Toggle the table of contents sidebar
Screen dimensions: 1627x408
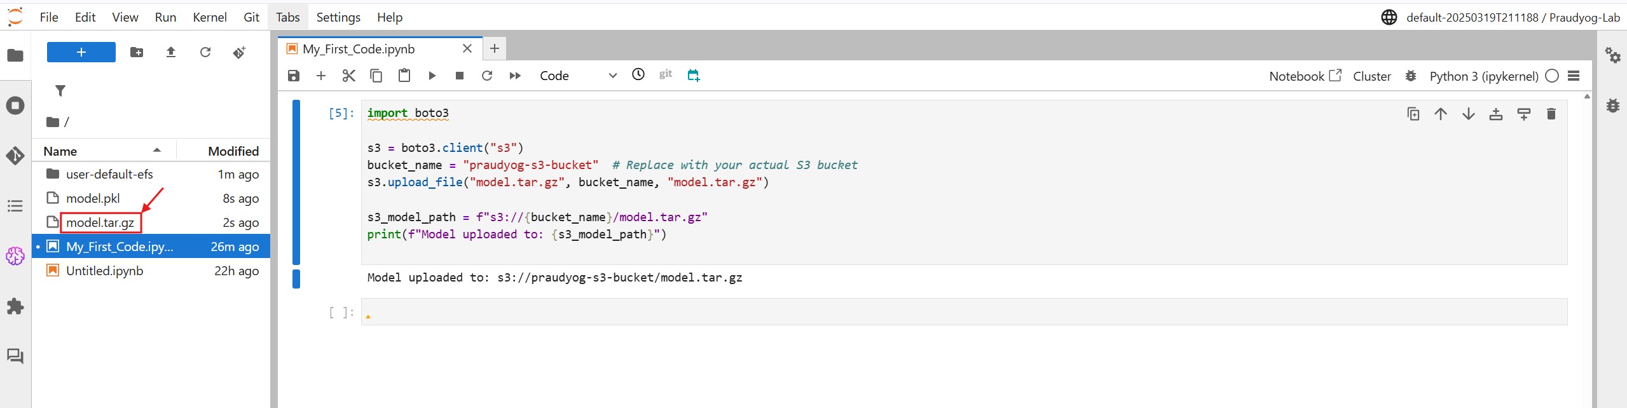coord(15,206)
